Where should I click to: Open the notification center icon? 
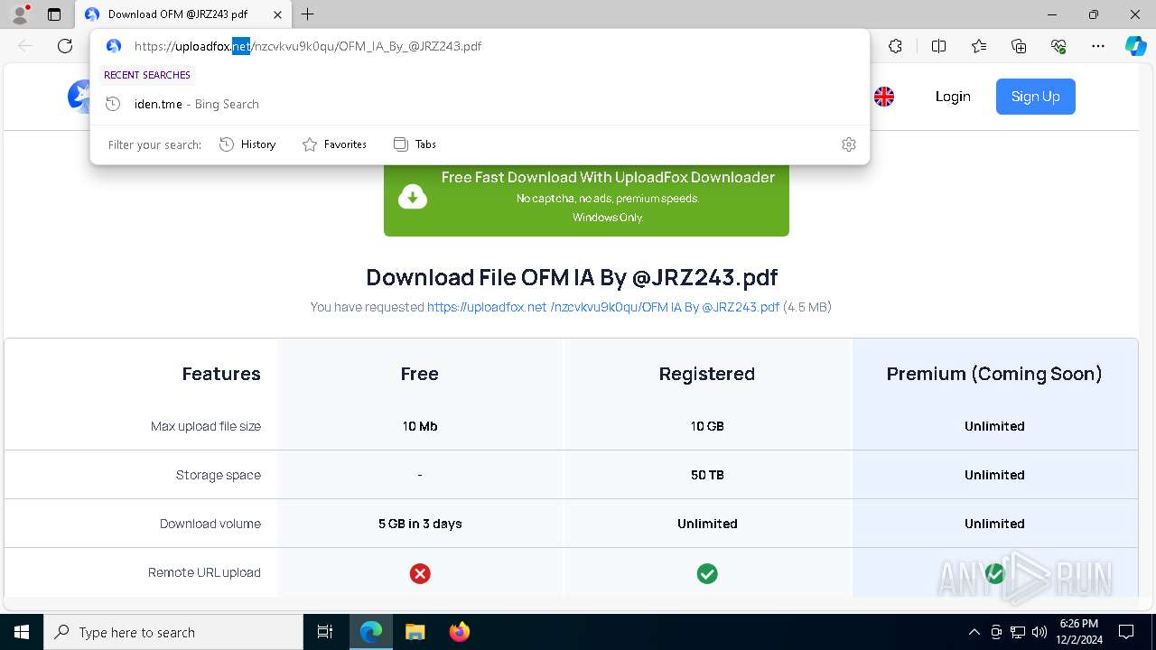click(1126, 632)
